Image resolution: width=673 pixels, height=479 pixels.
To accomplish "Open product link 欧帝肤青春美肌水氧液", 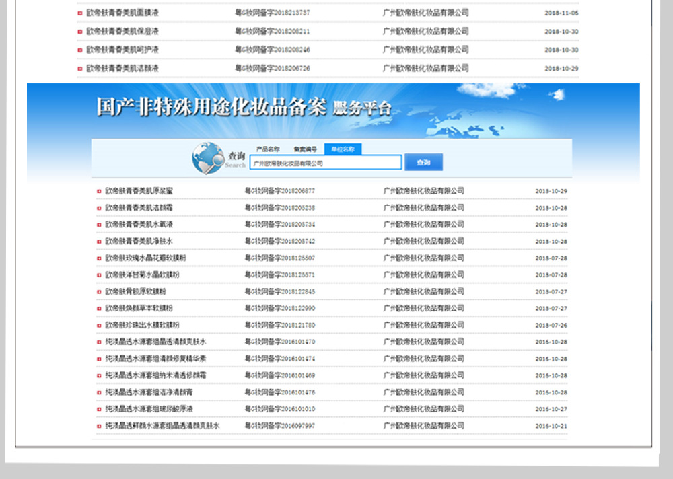I will (139, 224).
